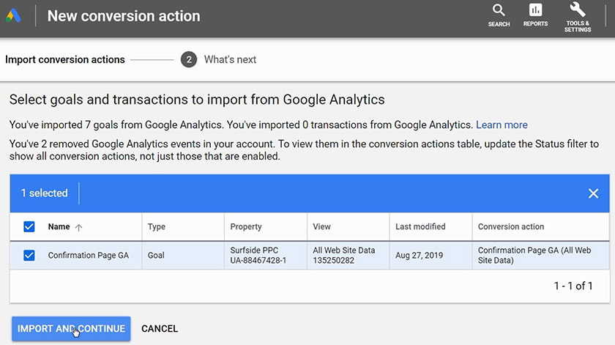Viewport: 615px width, 345px height.
Task: Toggle the select-all header checkbox
Action: [29, 227]
